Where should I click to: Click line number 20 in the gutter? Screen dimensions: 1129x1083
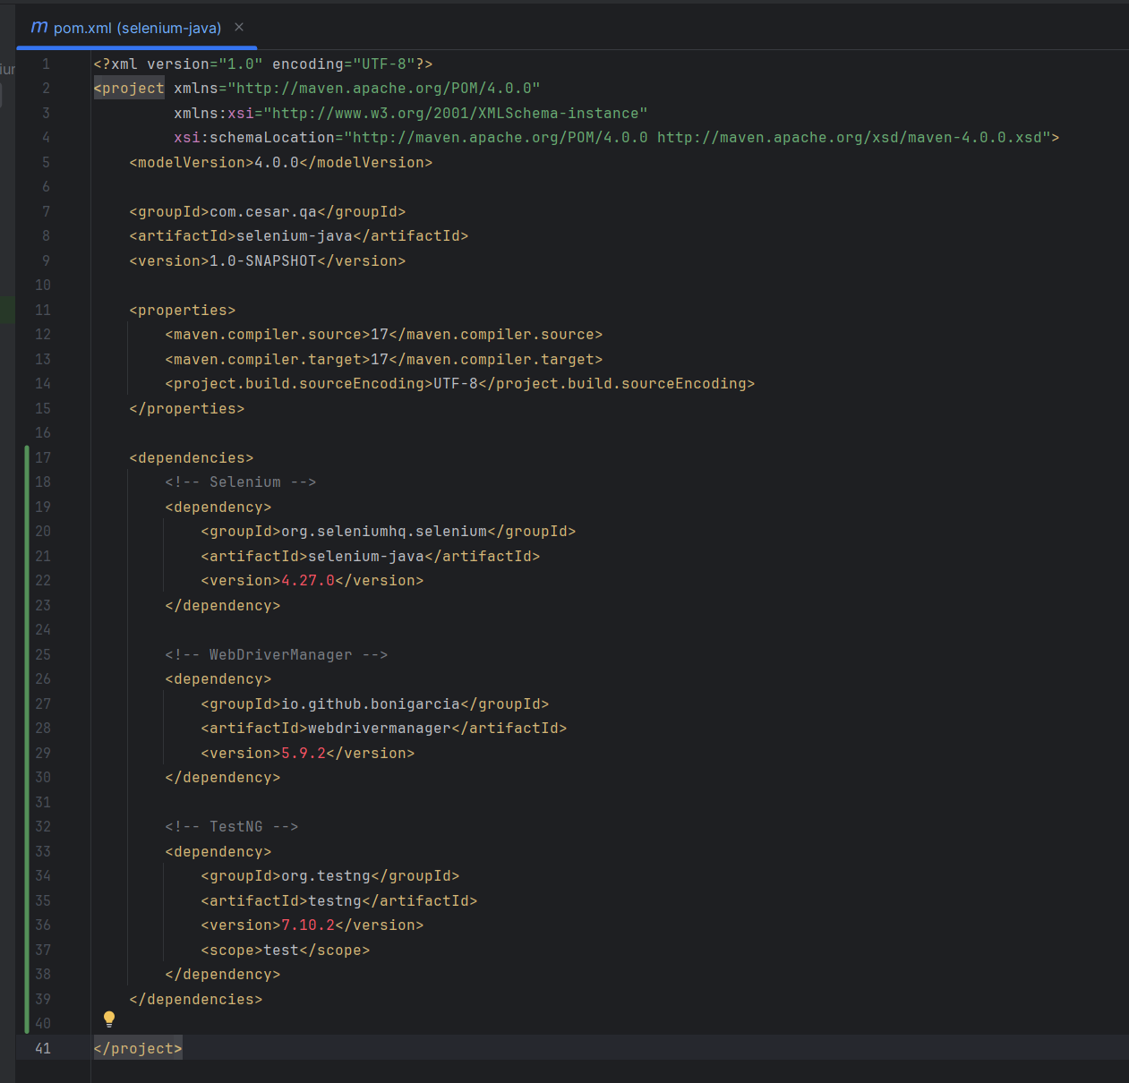coord(43,531)
